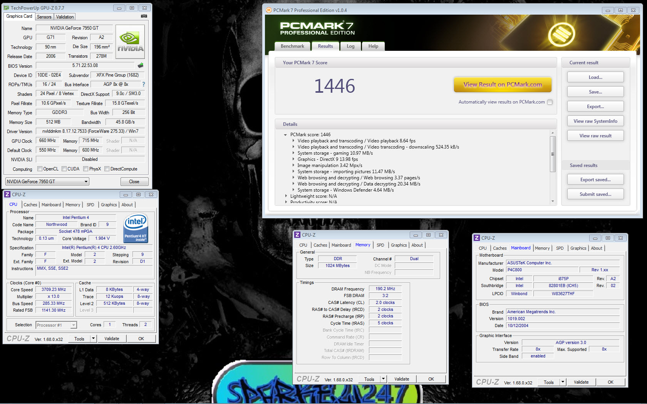Screen dimensions: 647x404
Task: Click the CPU-Z Mainboard window title icon
Action: point(477,238)
